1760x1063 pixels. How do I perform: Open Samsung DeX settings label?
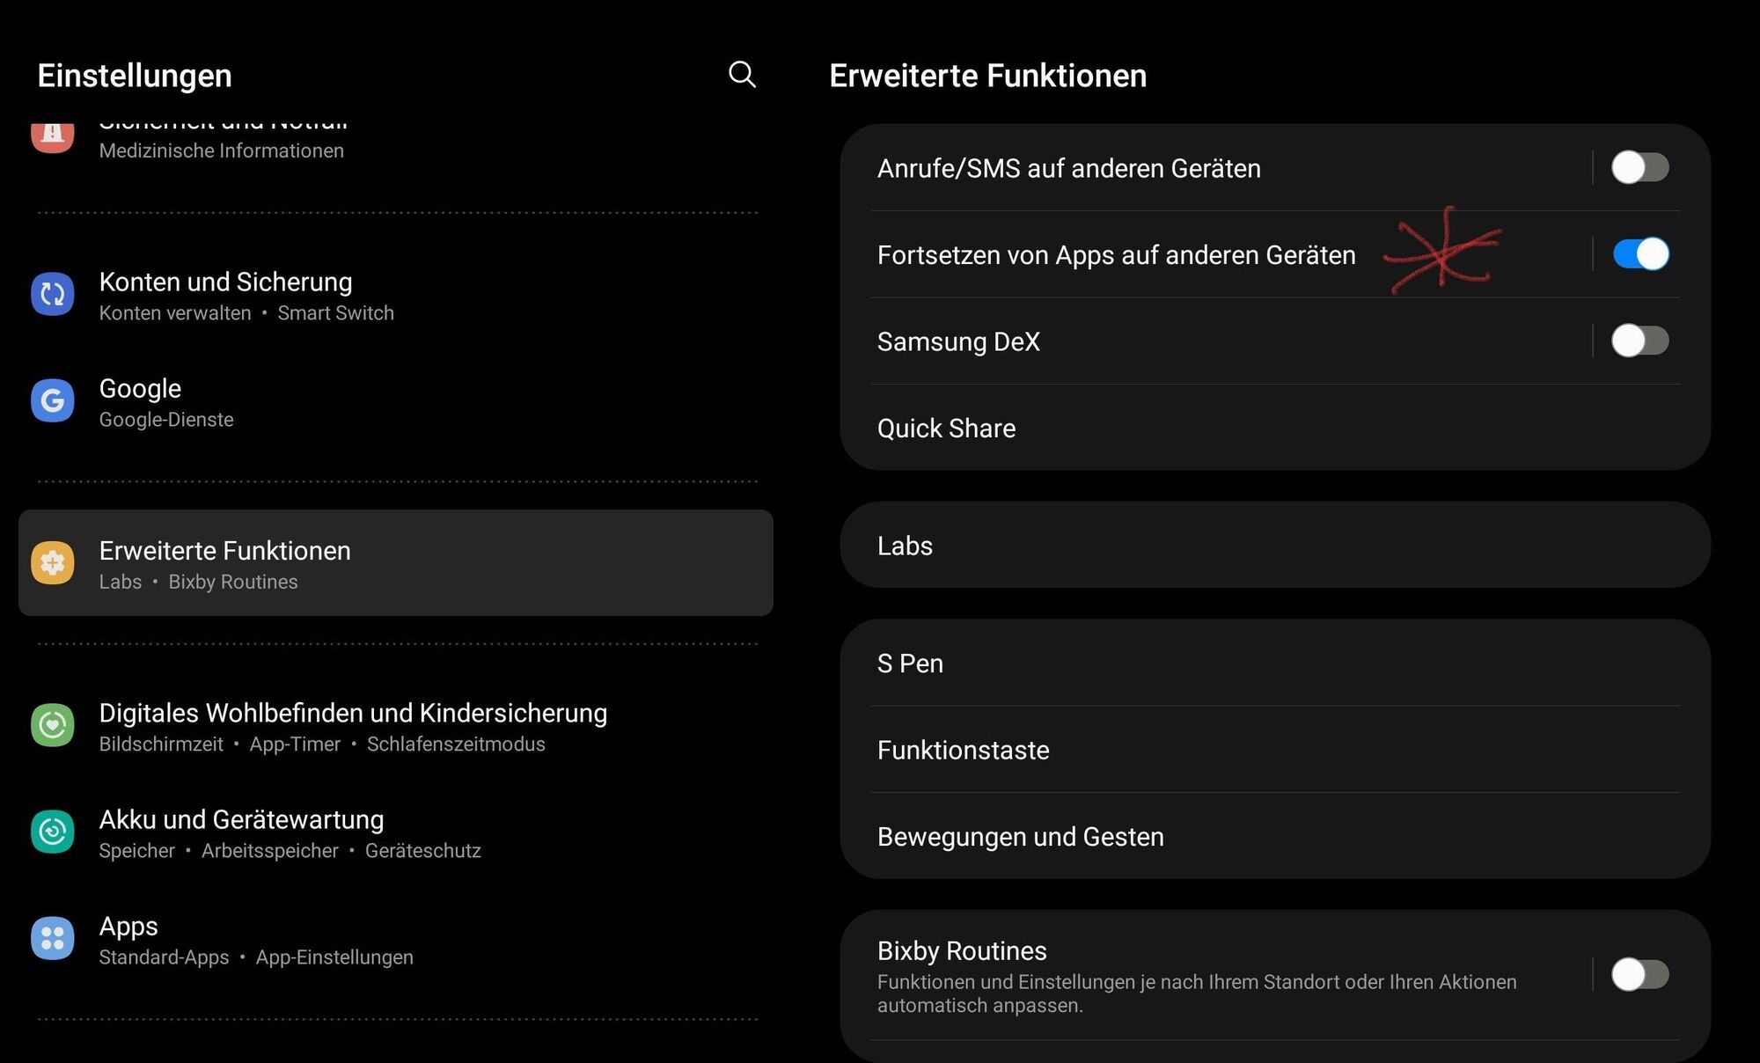tap(958, 341)
